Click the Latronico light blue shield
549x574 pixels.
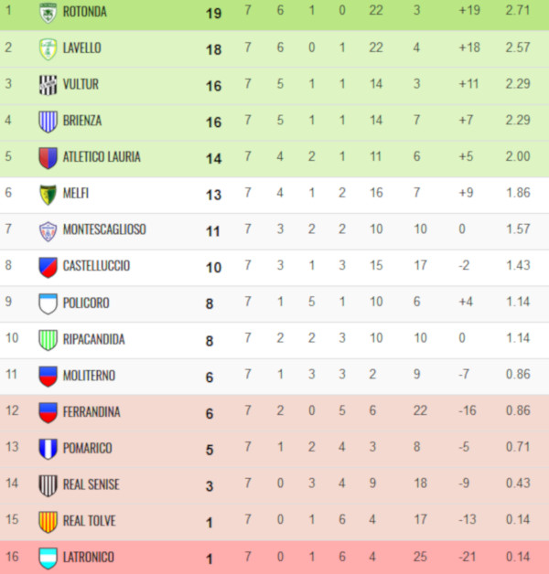point(48,558)
